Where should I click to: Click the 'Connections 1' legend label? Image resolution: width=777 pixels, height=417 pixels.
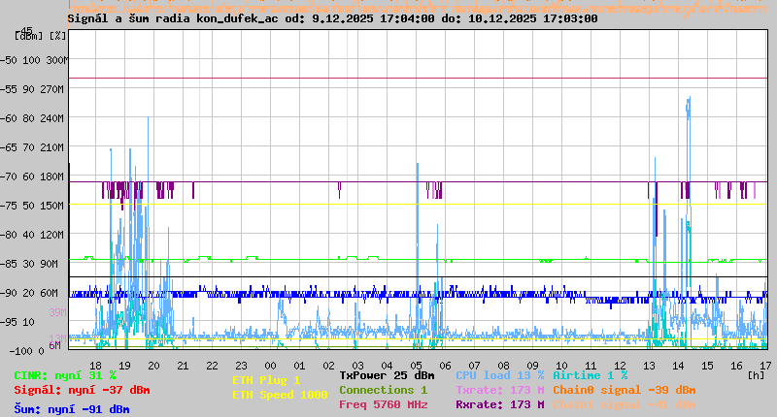click(x=383, y=390)
